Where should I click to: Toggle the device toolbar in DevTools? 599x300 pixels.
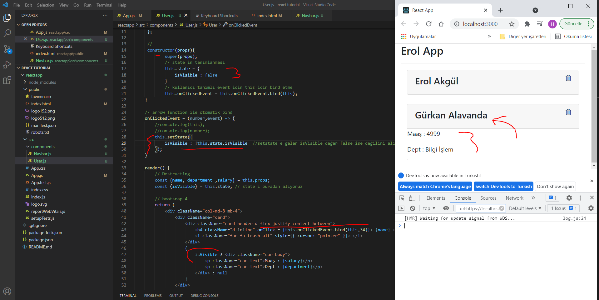point(412,198)
